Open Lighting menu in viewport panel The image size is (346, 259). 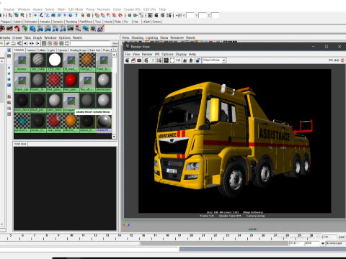click(x=152, y=37)
